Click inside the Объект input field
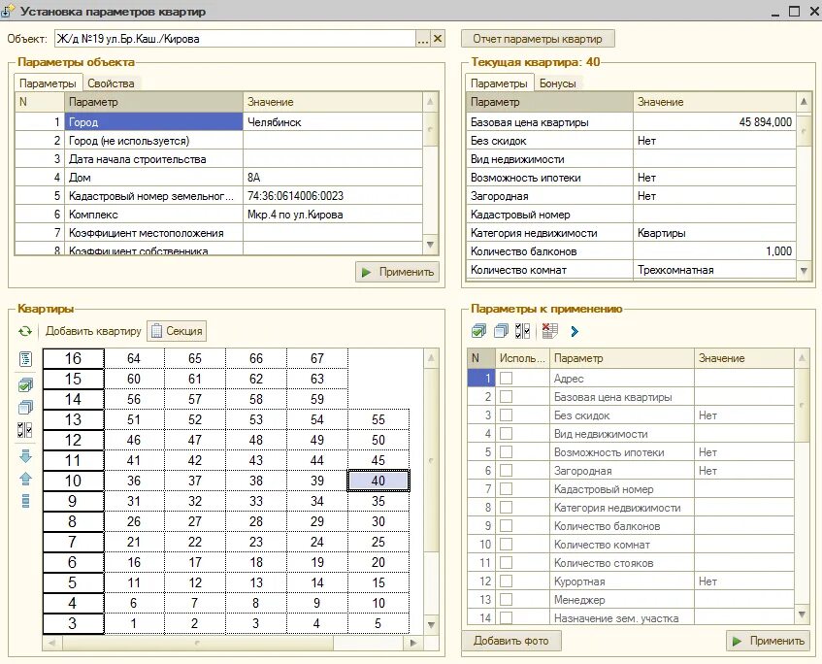 pyautogui.click(x=235, y=38)
